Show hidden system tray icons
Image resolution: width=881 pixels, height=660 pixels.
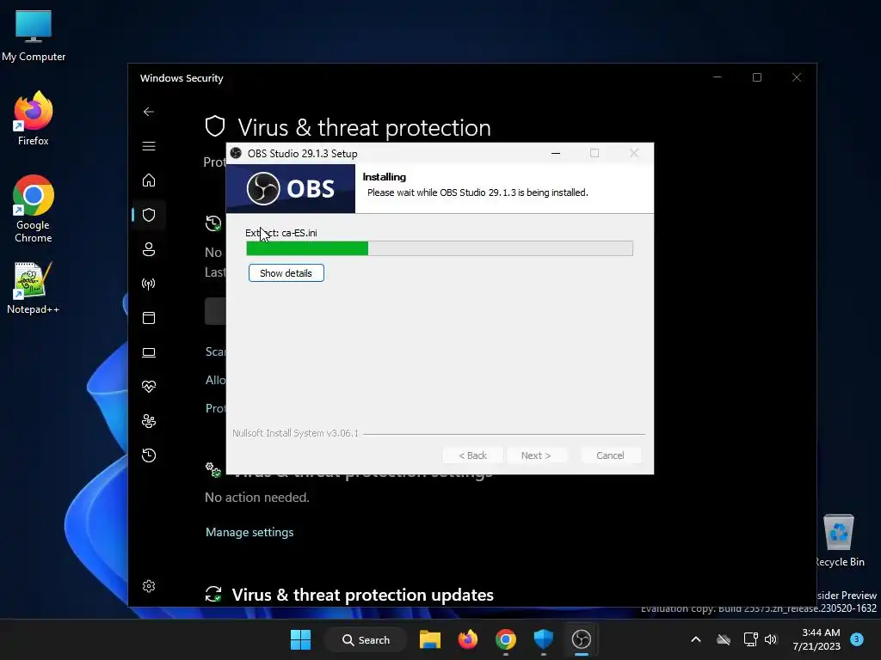point(695,639)
